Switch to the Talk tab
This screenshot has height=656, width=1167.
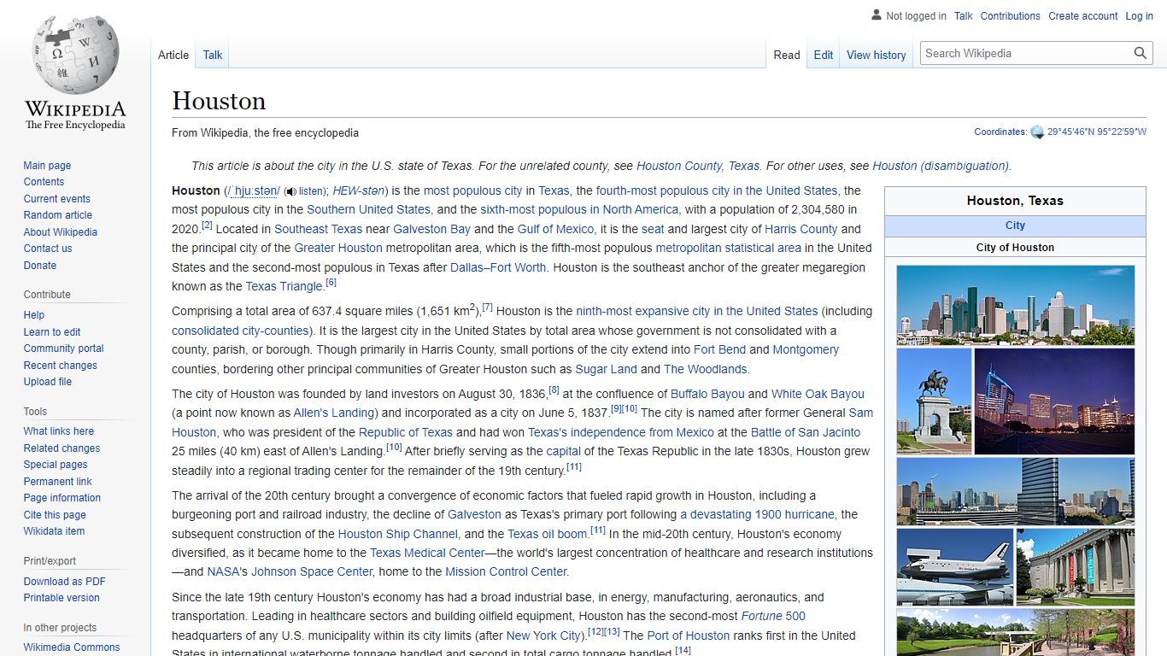[x=213, y=55]
